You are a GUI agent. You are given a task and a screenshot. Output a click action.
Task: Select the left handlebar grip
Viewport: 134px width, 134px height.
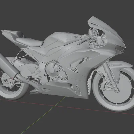[82, 41]
